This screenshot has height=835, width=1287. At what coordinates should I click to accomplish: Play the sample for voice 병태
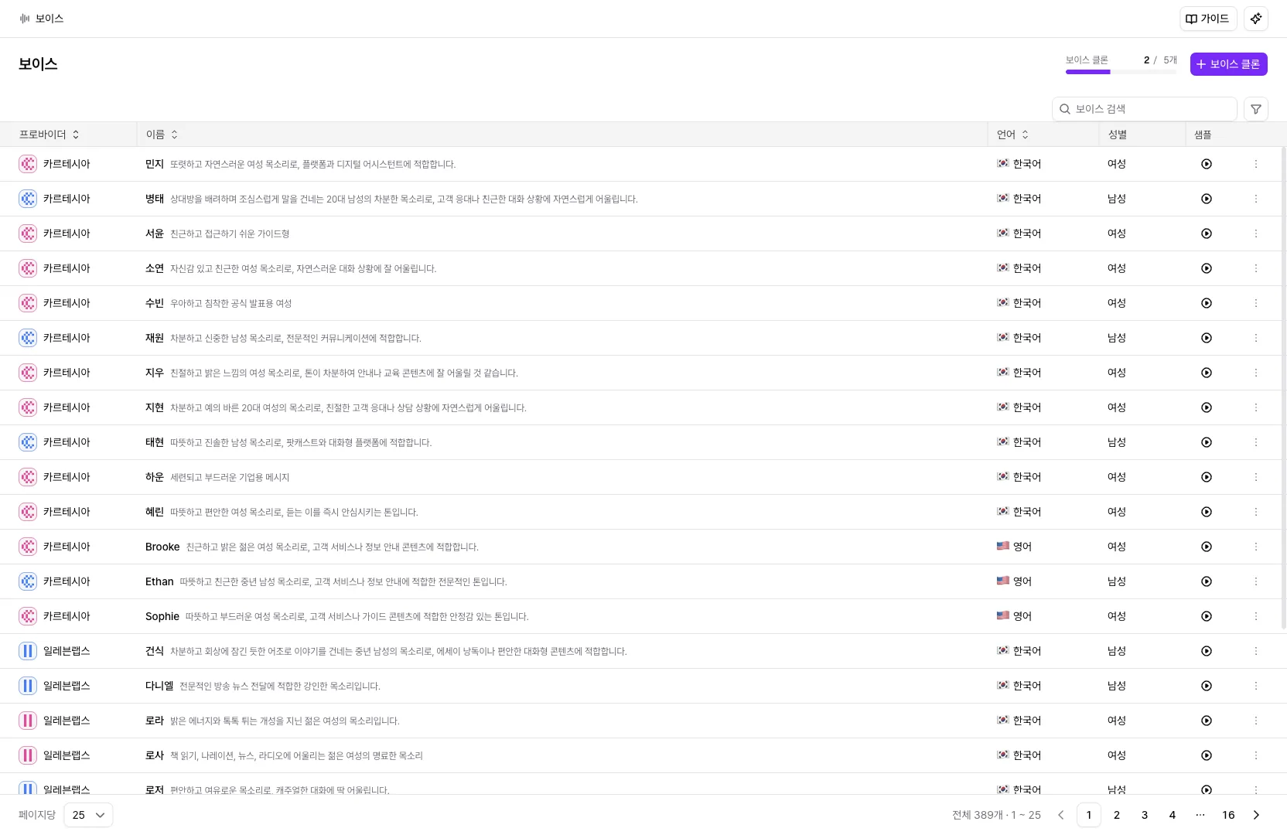(x=1207, y=199)
